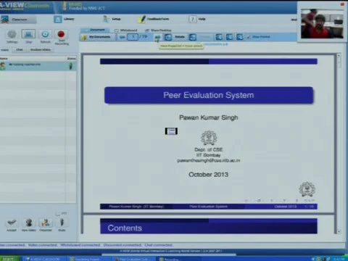Click the Name column header
This screenshot has height=261, width=348.
(4, 59)
